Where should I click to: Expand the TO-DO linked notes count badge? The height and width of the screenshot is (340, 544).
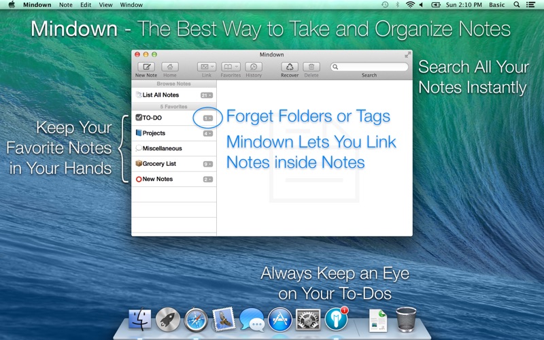click(207, 118)
